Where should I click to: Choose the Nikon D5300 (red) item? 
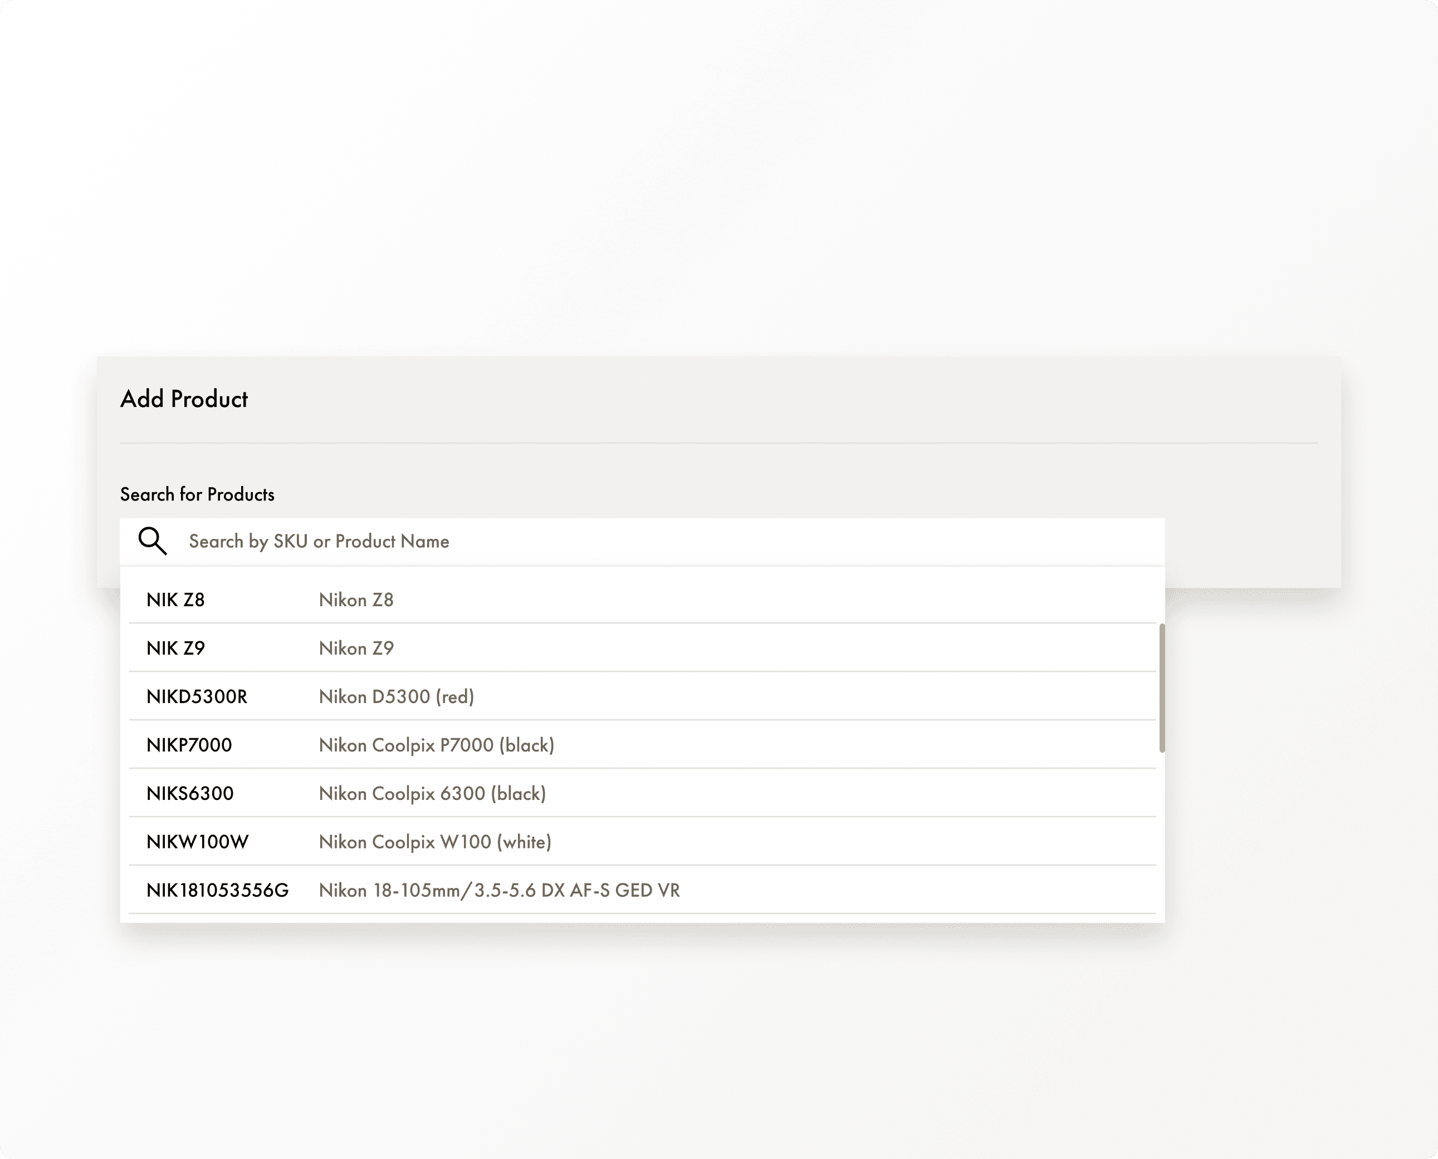tap(396, 696)
